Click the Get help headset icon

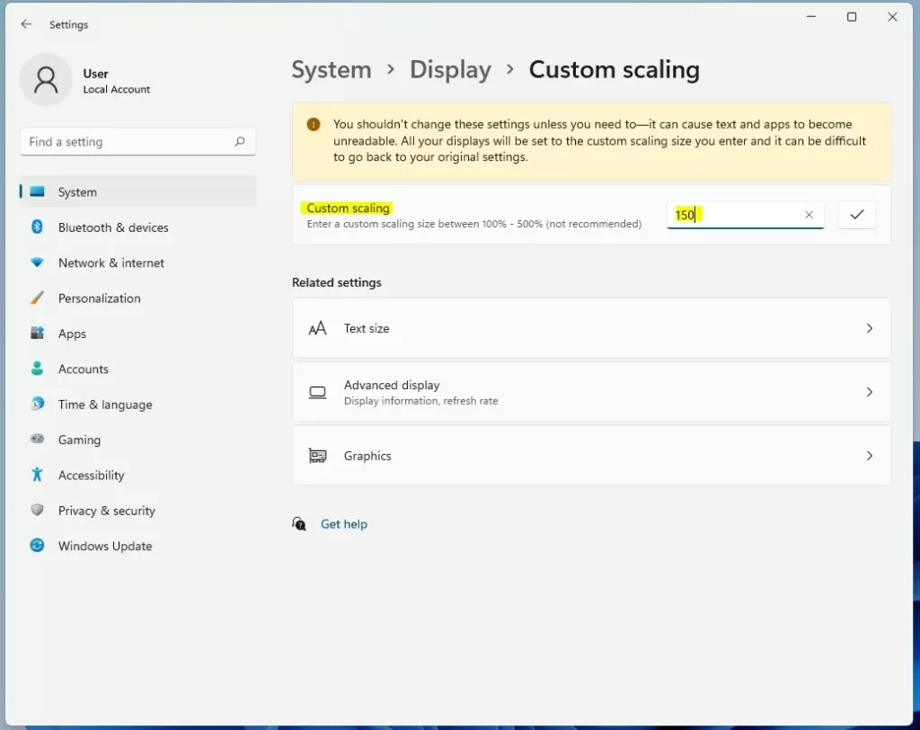click(x=299, y=523)
